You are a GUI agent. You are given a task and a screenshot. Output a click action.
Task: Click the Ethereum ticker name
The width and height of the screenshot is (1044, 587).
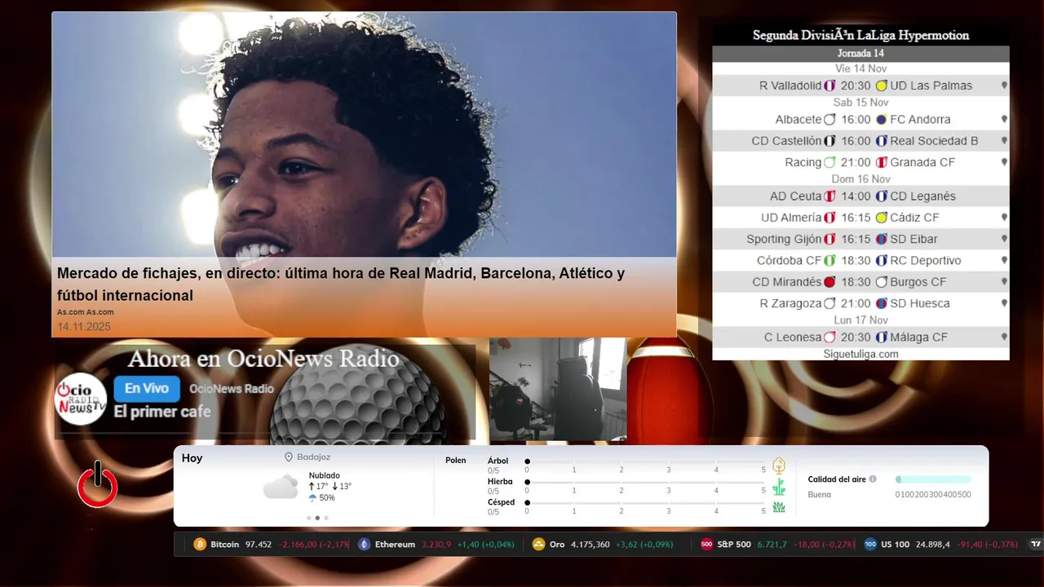tap(395, 545)
